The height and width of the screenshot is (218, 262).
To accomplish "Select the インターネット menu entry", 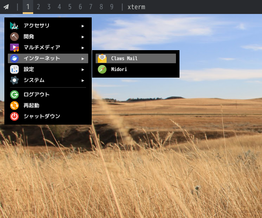I will click(x=48, y=58).
